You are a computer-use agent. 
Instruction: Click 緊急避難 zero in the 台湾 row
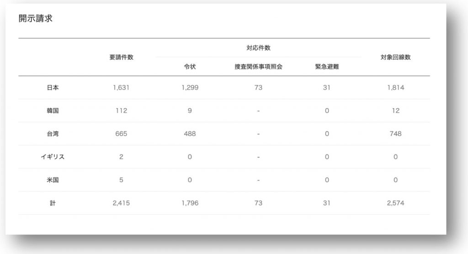327,134
